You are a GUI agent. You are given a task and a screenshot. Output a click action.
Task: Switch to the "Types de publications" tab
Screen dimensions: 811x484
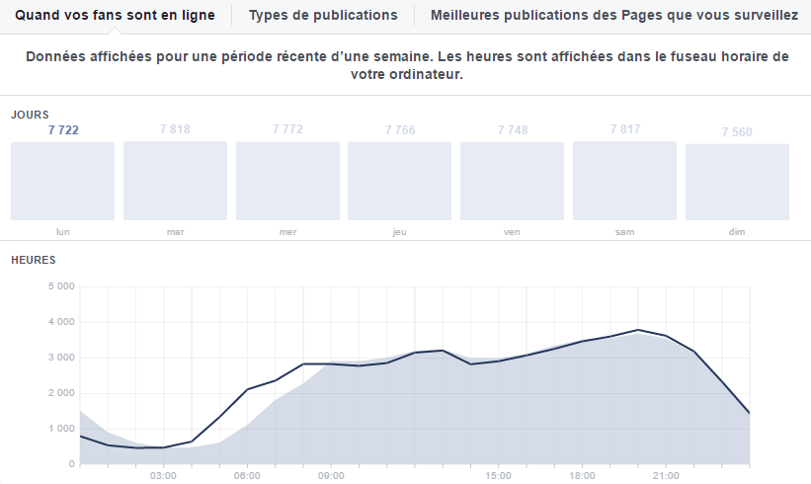323,16
